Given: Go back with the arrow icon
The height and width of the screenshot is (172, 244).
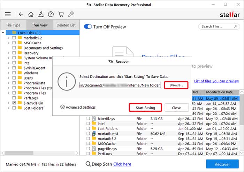Looking at the screenshot, I should click(x=21, y=14).
